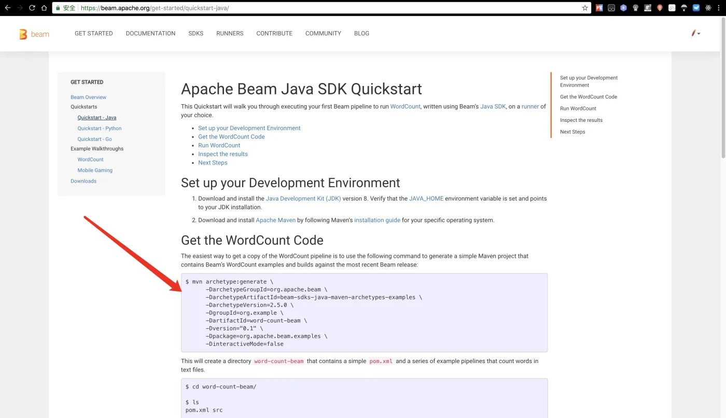The height and width of the screenshot is (418, 726).
Task: Click the Beam logo in header
Action: [x=34, y=34]
